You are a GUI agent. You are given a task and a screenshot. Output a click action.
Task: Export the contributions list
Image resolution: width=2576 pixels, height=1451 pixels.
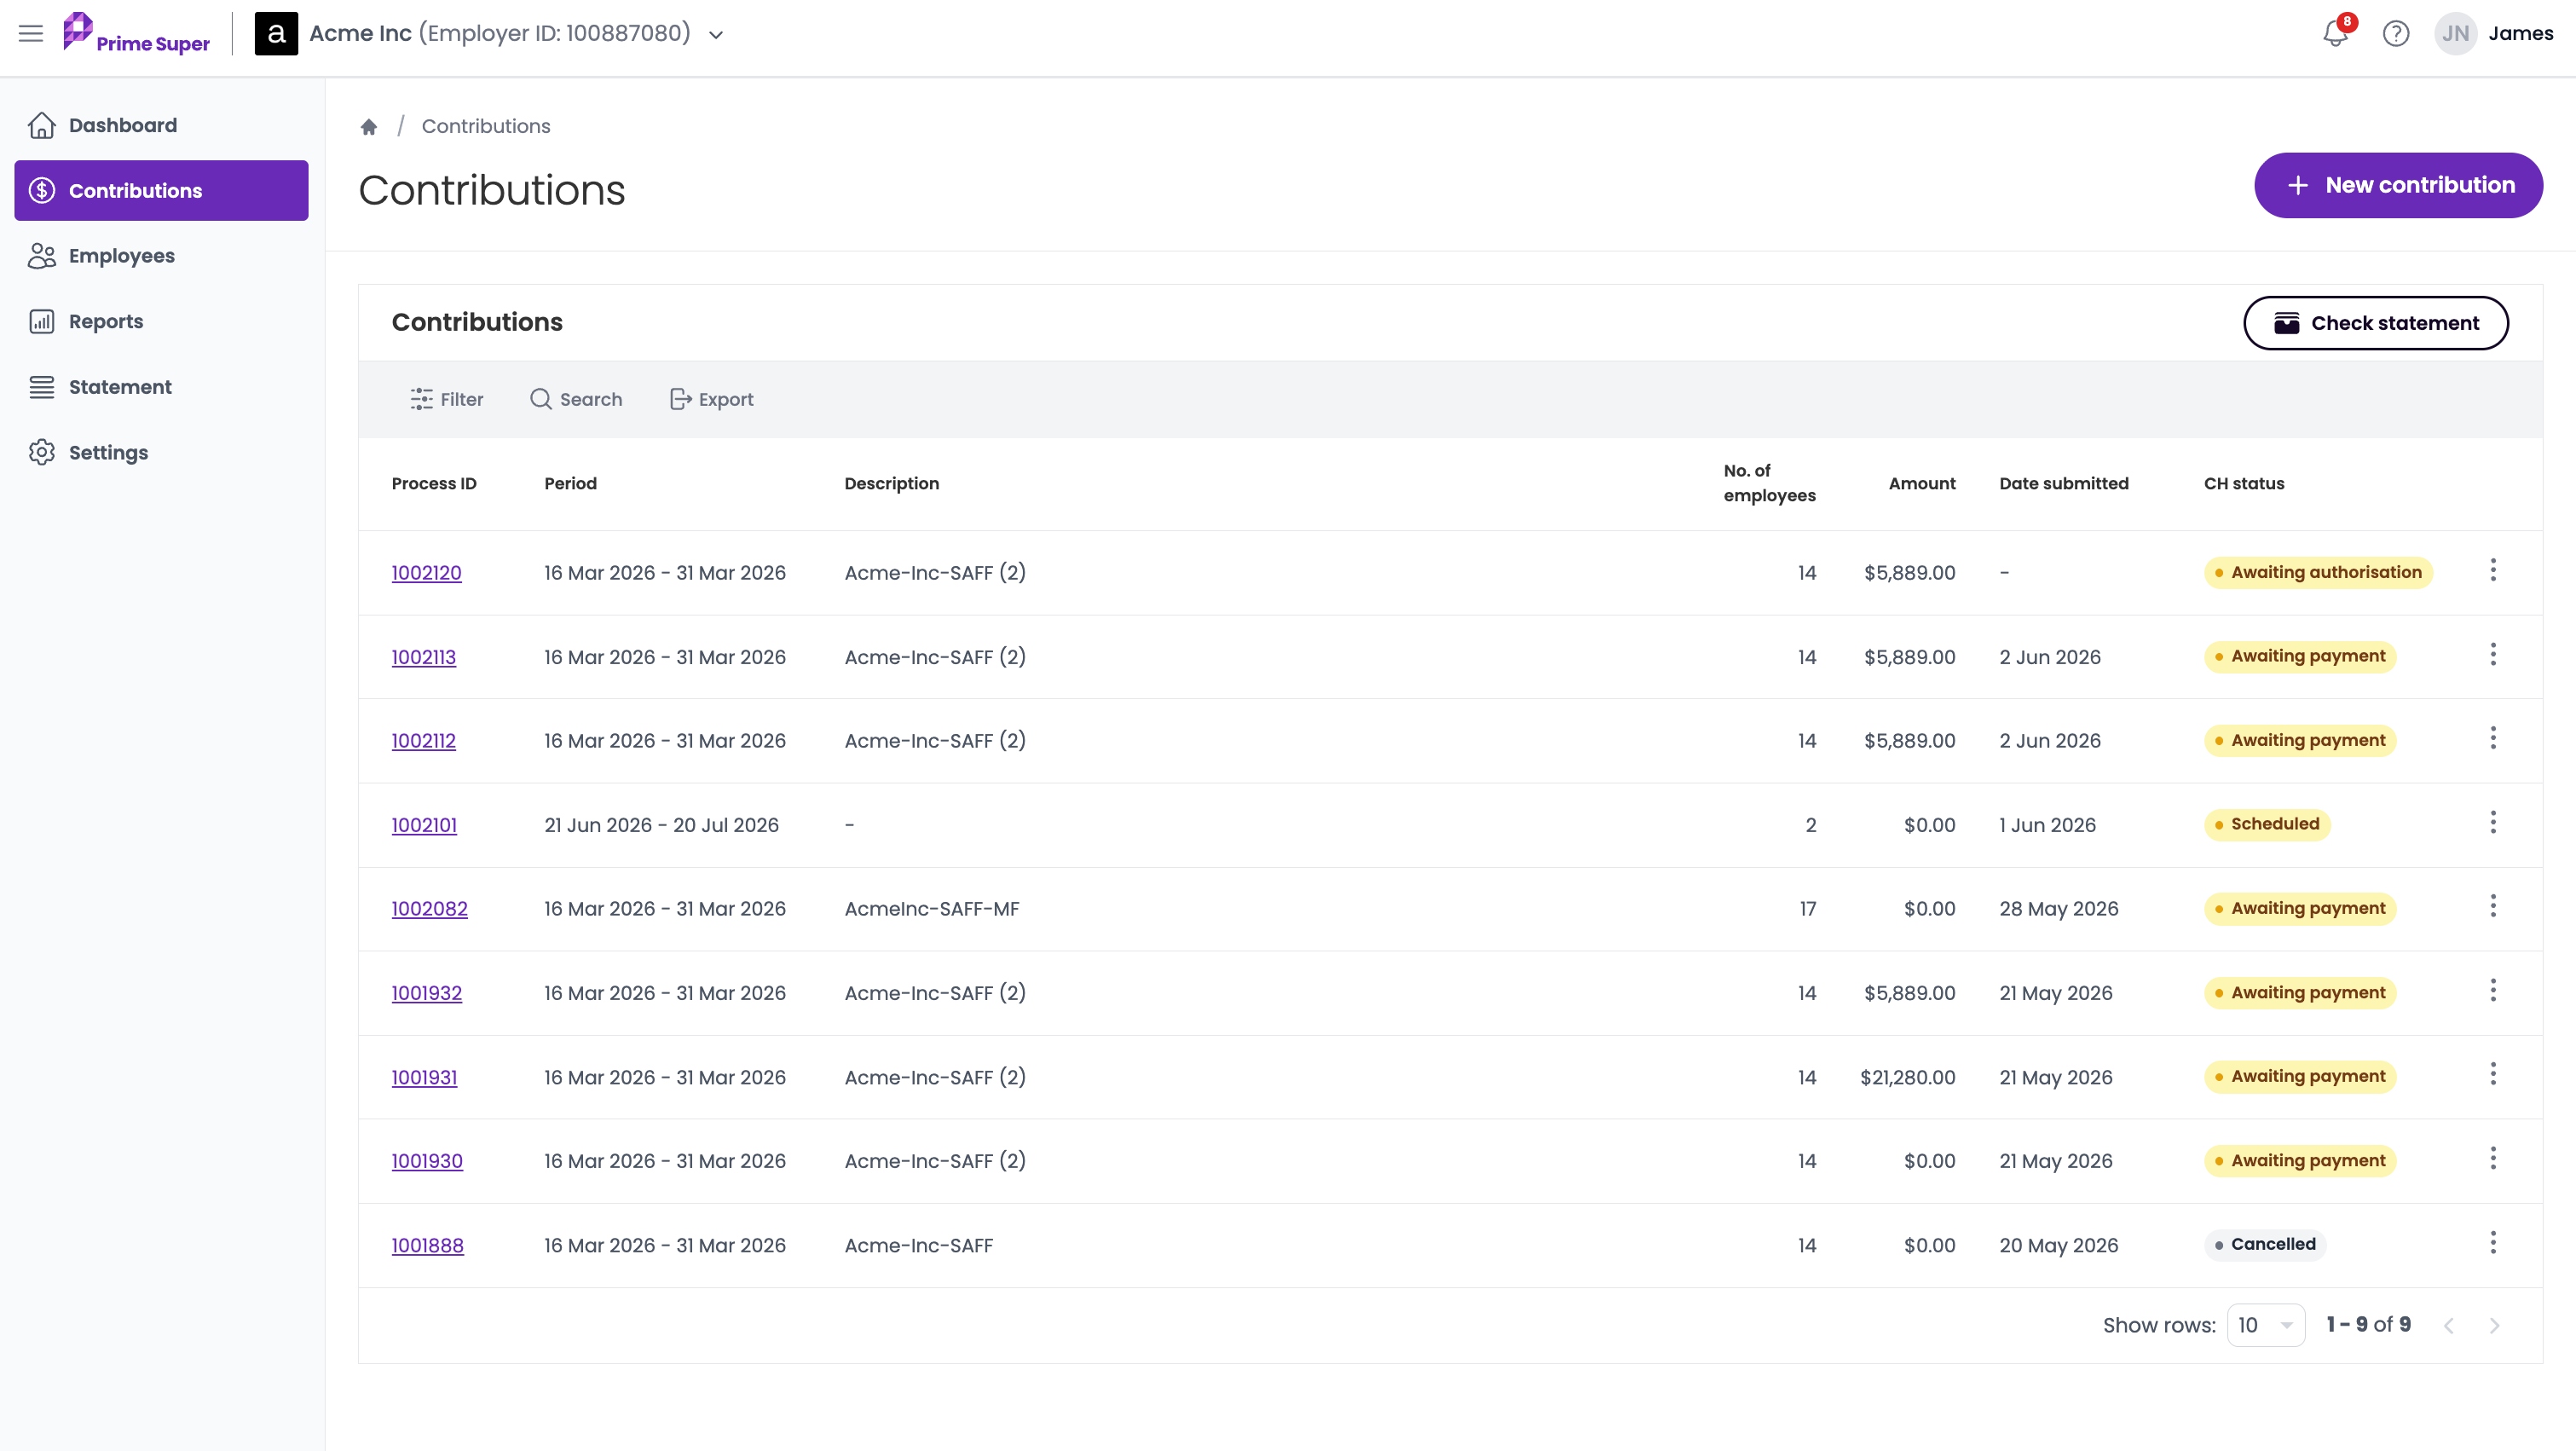pos(711,399)
